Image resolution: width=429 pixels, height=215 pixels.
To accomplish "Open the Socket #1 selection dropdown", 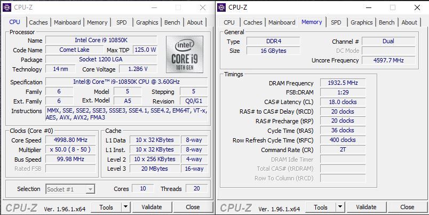I will point(70,189).
